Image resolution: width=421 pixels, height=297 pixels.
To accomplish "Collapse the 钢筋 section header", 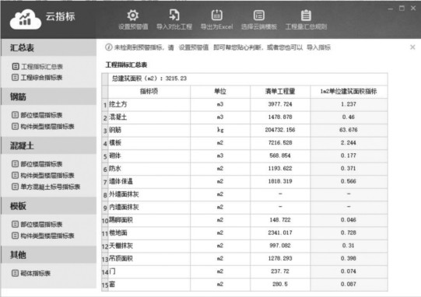I will 48,96.
